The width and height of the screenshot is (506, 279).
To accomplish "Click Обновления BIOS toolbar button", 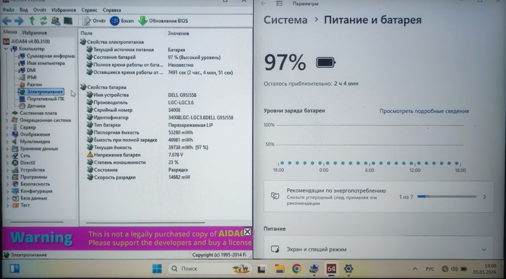I will pos(163,21).
